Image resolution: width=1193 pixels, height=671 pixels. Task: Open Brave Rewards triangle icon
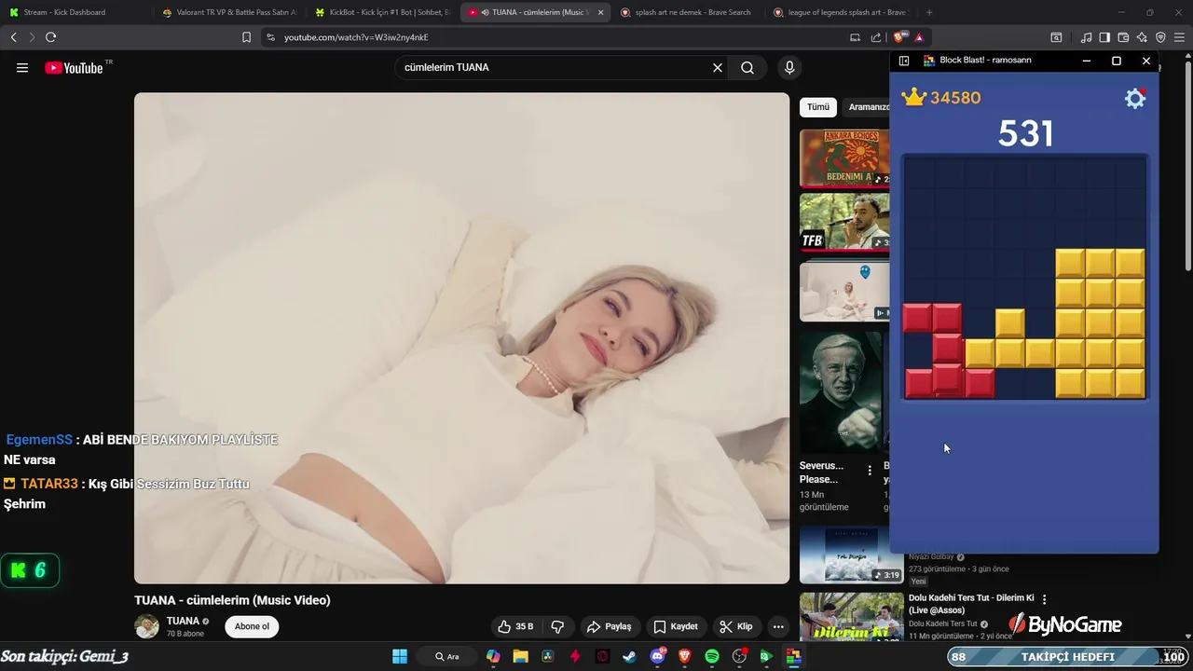[919, 37]
